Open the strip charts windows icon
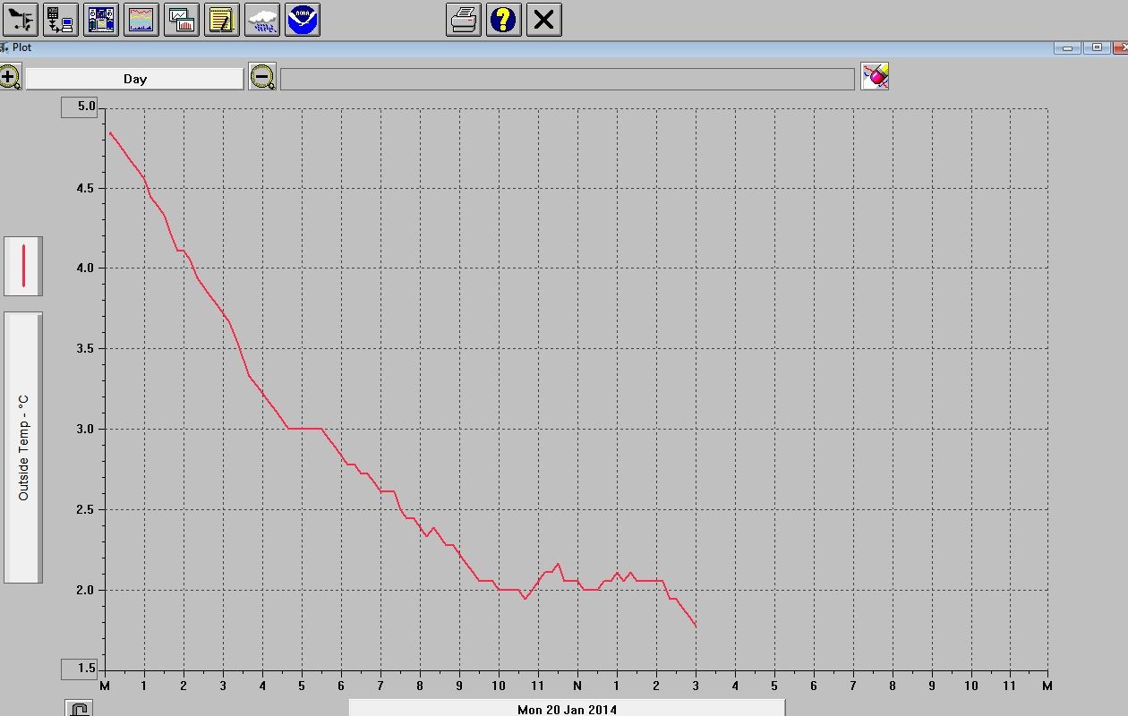Viewport: 1128px width, 716px height. tap(182, 19)
